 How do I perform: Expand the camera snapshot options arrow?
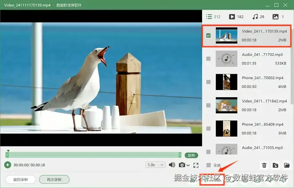coord(188,165)
